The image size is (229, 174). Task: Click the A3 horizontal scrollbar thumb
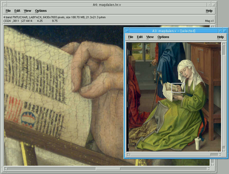click(170, 154)
